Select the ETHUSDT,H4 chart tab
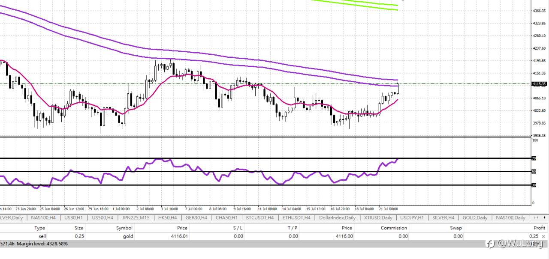This screenshot has height=259, width=549. pyautogui.click(x=296, y=217)
